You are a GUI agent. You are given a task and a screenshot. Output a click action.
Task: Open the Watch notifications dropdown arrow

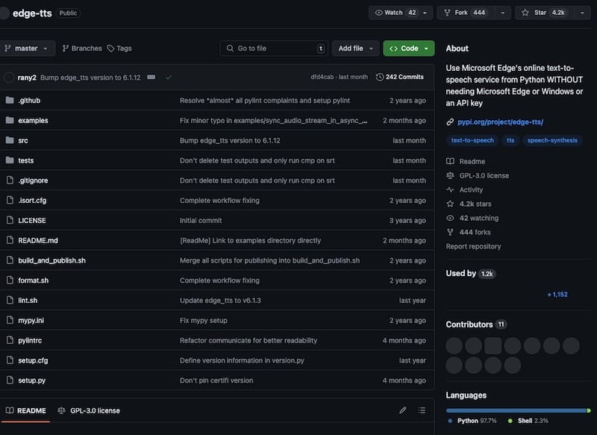[425, 13]
